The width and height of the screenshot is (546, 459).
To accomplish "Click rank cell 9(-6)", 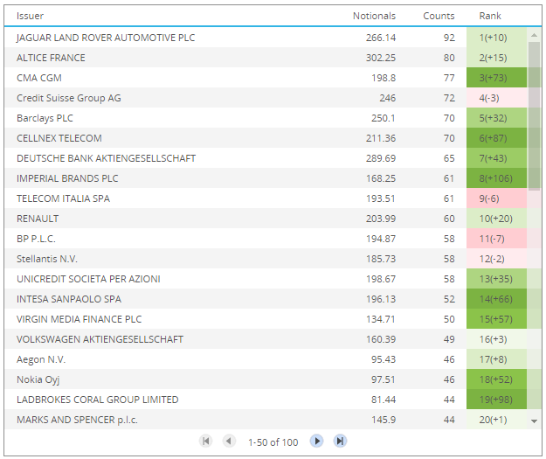I will click(x=496, y=198).
